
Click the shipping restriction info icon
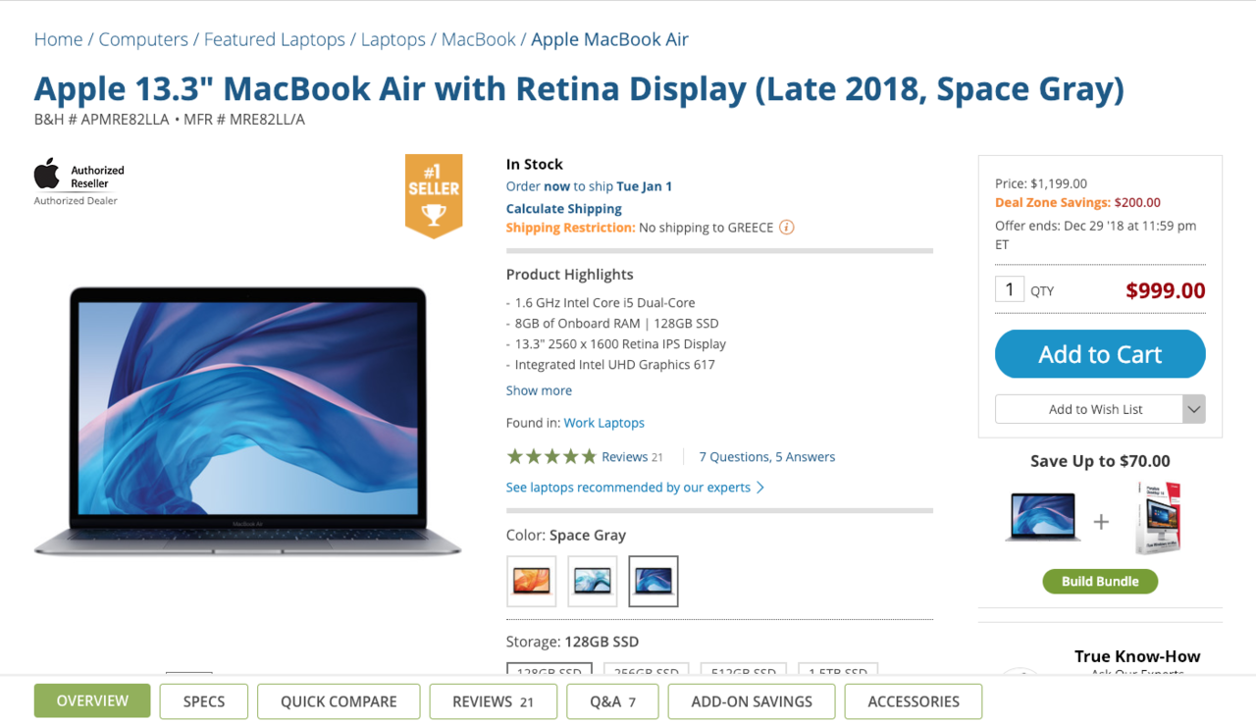787,228
